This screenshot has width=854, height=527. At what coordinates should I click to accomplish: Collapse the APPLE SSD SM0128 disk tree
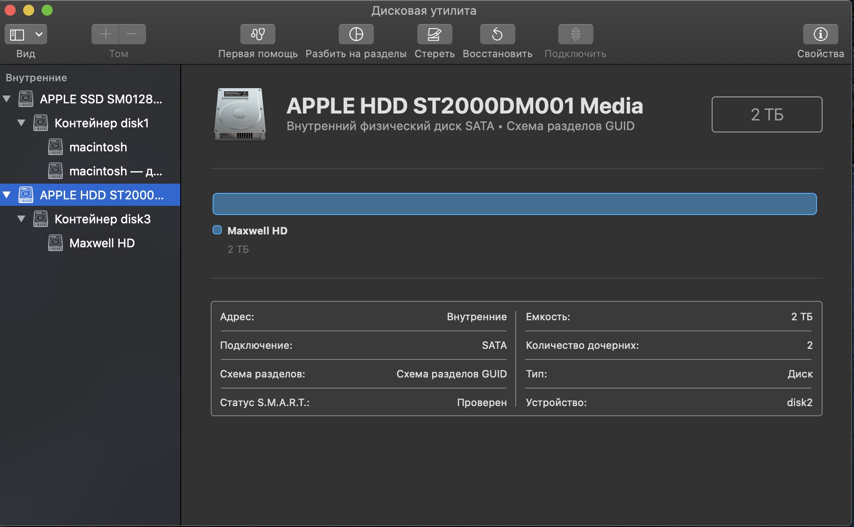coord(7,99)
